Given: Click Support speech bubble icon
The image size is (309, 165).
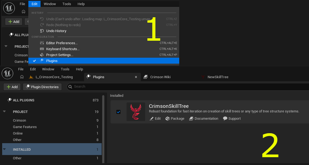Looking at the screenshot, I should 225,119.
